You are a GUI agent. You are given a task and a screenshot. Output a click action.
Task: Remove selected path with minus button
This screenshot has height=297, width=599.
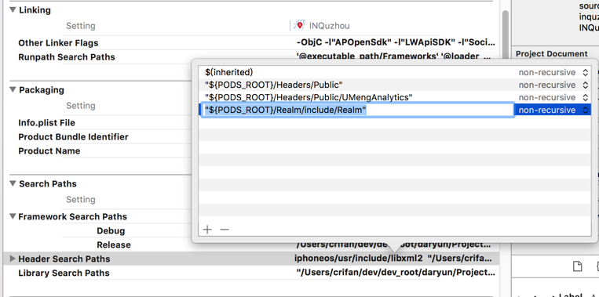click(225, 230)
